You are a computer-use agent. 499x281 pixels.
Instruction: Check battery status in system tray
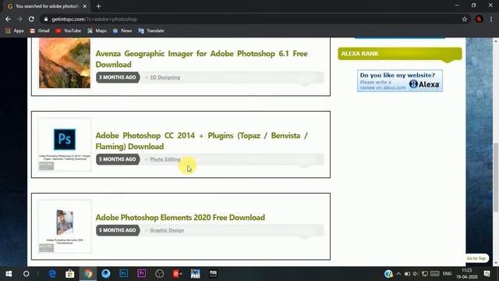pos(407,274)
